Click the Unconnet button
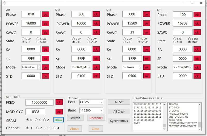The image size is (207, 136). click(x=96, y=118)
